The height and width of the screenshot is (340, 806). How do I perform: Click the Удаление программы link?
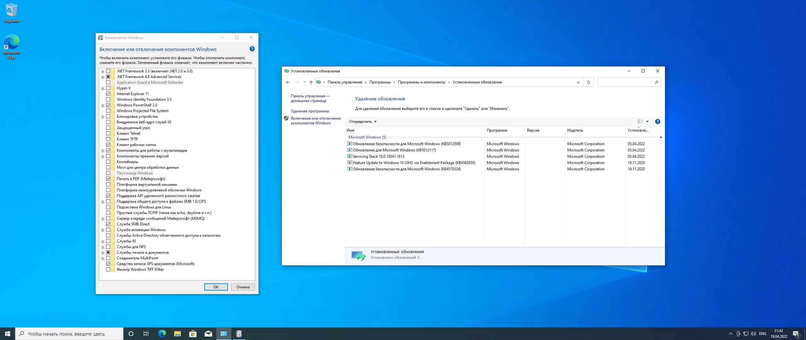click(309, 111)
